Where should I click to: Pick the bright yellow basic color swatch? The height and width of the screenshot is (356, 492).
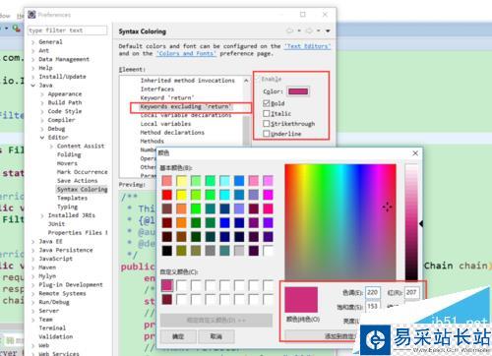tap(181, 195)
